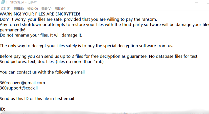Click the 'Send us this ID' line
The image size is (209, 114).
point(37,99)
